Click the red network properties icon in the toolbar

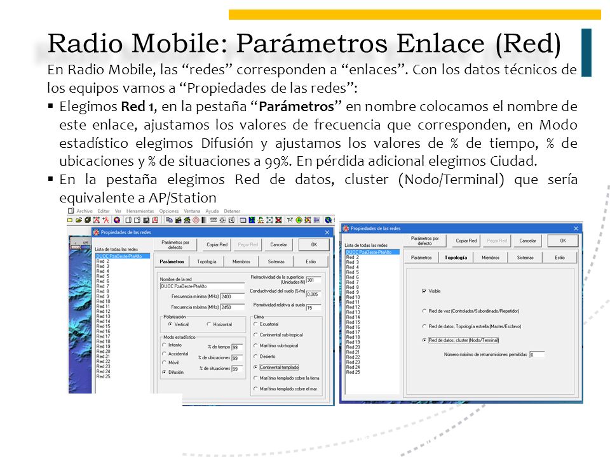point(97,220)
